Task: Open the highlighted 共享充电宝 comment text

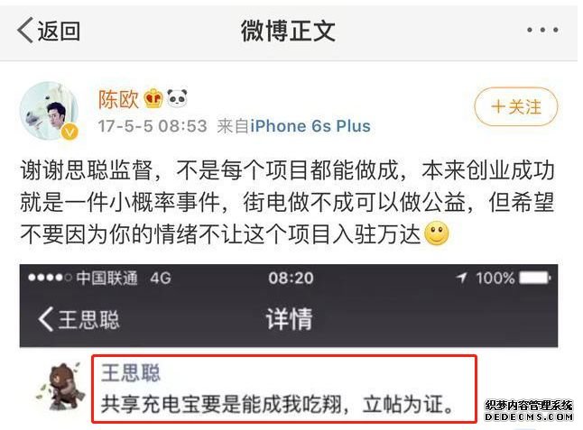Action: pyautogui.click(x=278, y=404)
